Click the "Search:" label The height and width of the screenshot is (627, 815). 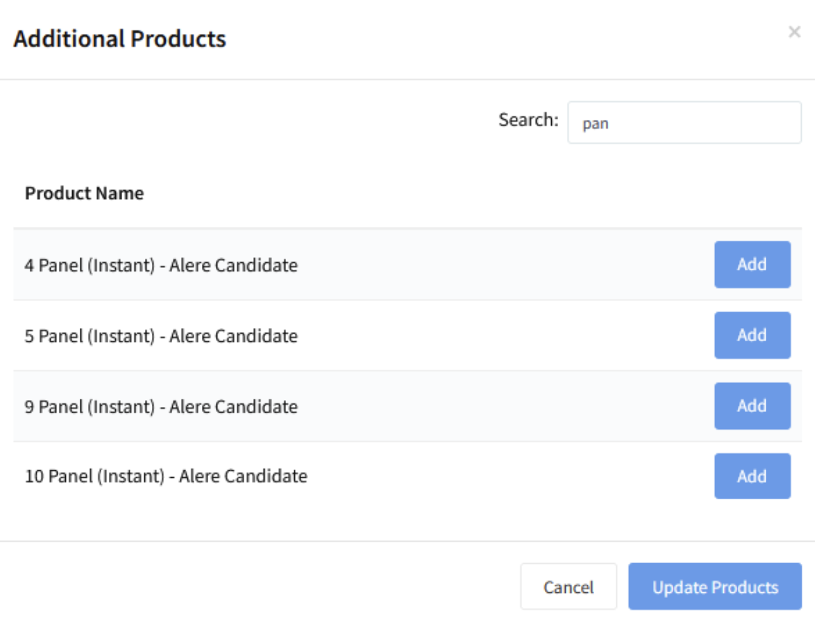coord(528,119)
